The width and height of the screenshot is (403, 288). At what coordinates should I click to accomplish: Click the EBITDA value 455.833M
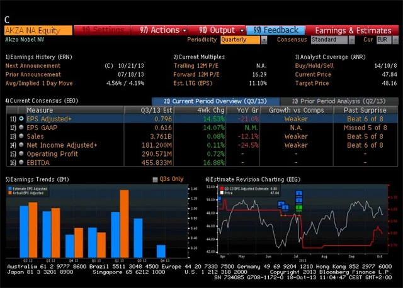(157, 162)
